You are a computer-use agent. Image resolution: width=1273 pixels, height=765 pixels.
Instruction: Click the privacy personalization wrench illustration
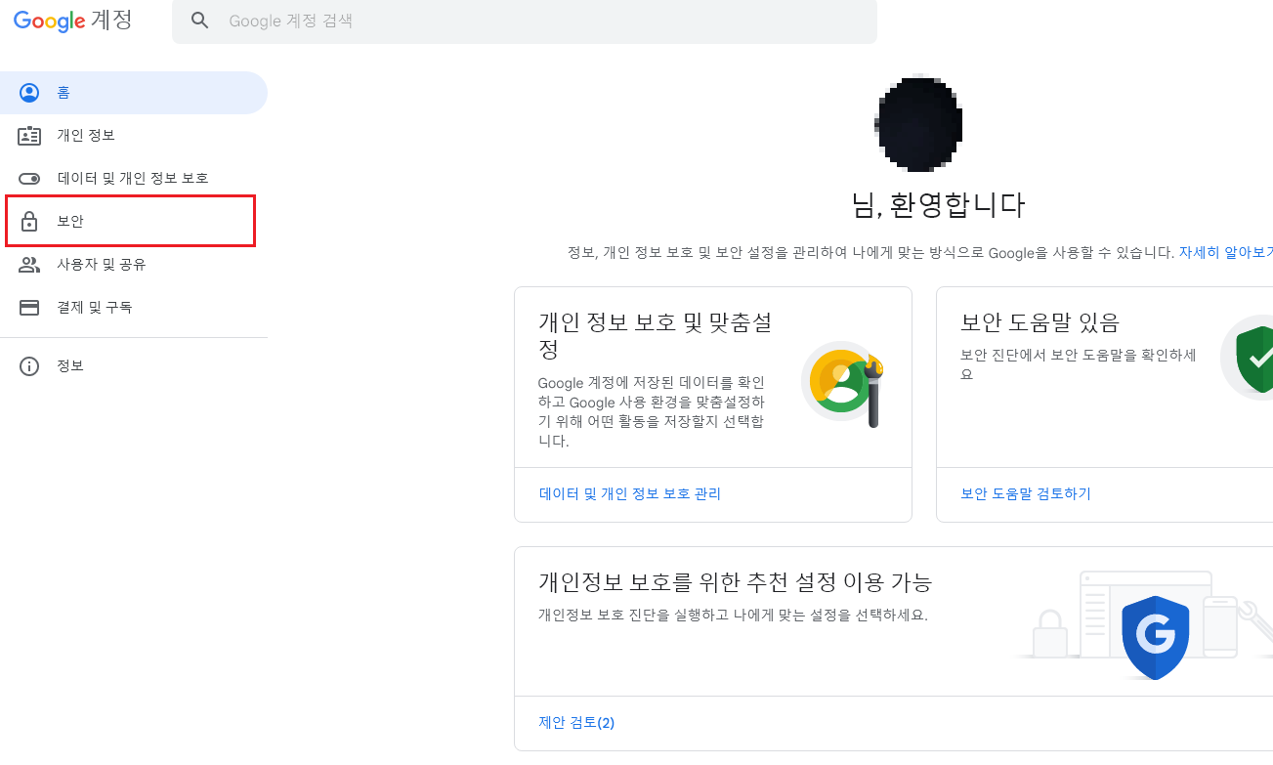coord(843,382)
